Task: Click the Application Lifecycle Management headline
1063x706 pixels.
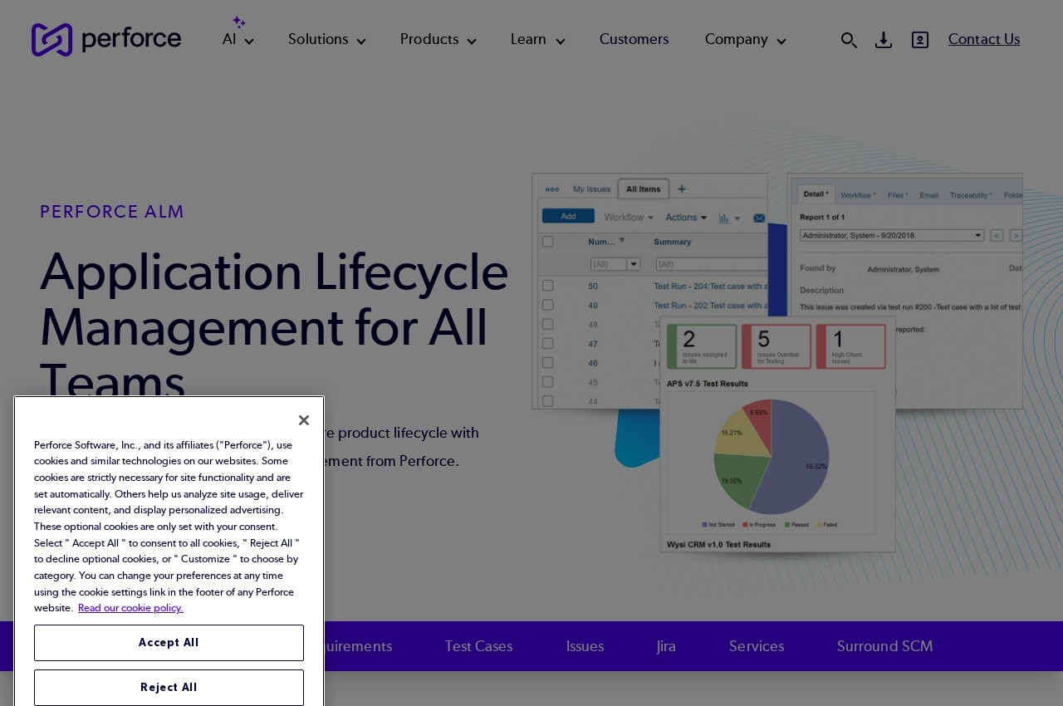Action: pos(274,329)
